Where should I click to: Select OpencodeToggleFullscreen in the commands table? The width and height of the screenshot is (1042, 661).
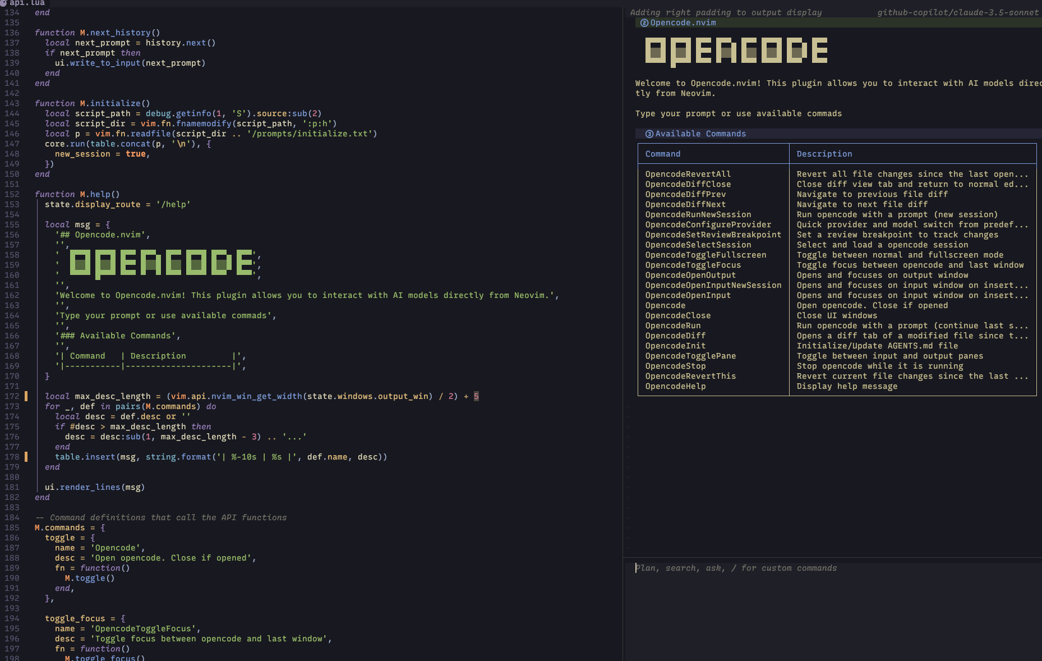tap(706, 255)
